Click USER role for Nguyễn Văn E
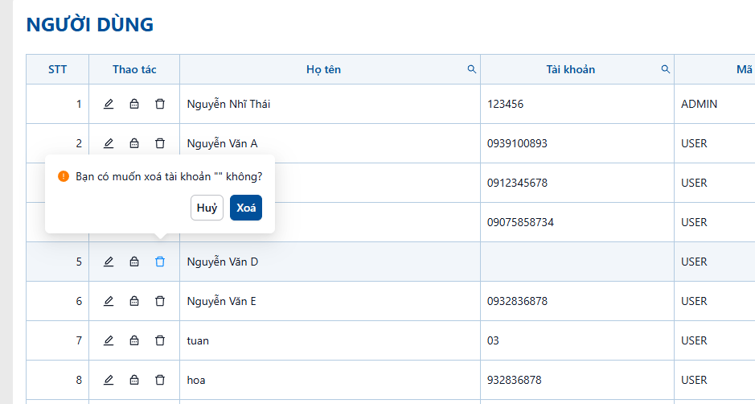This screenshot has height=404, width=755. pyautogui.click(x=694, y=301)
